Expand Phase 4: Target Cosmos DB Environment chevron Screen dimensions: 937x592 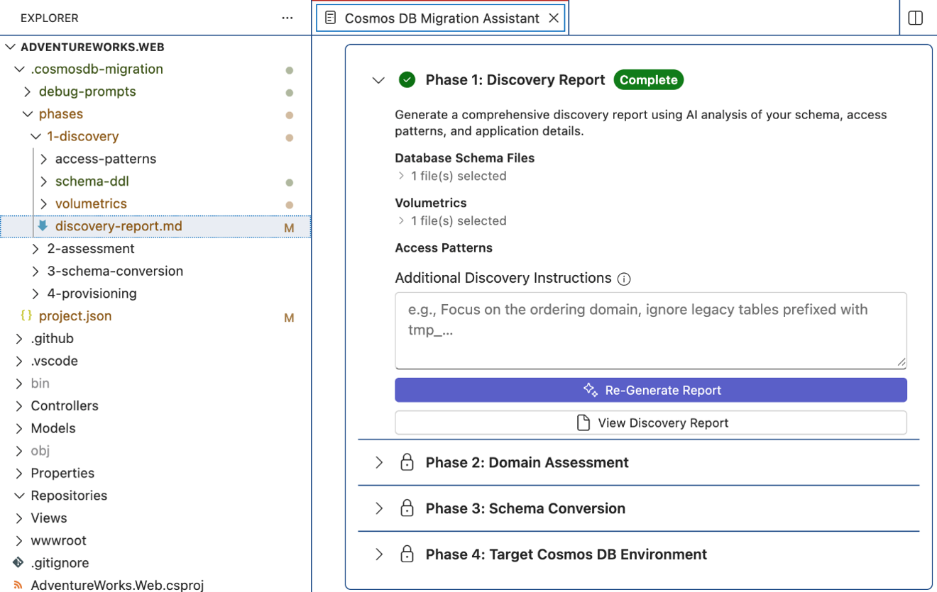tap(379, 554)
